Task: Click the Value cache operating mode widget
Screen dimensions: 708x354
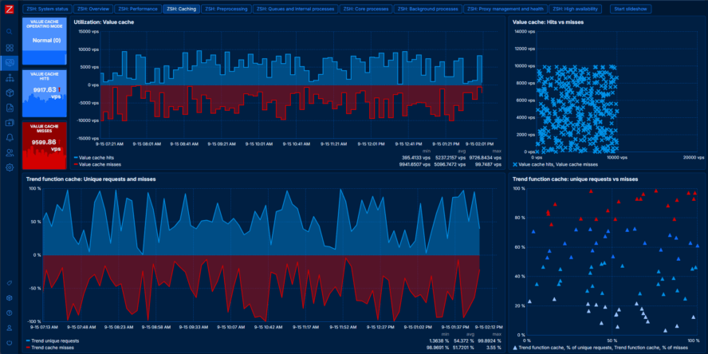Action: click(x=45, y=41)
